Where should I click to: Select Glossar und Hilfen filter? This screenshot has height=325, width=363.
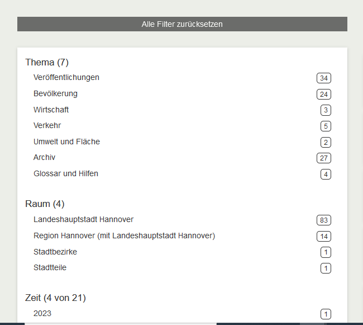coord(66,173)
